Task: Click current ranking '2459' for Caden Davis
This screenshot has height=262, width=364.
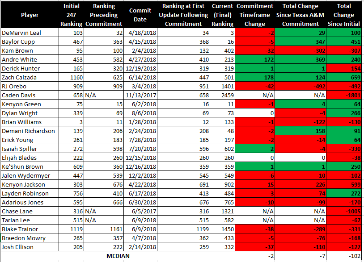Action: tap(222, 95)
